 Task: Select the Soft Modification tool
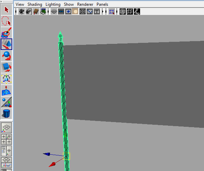coord(6,90)
